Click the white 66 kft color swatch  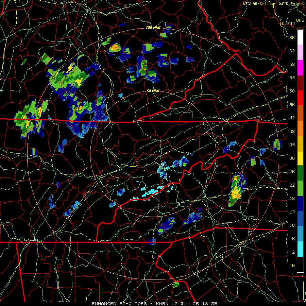point(300,37)
